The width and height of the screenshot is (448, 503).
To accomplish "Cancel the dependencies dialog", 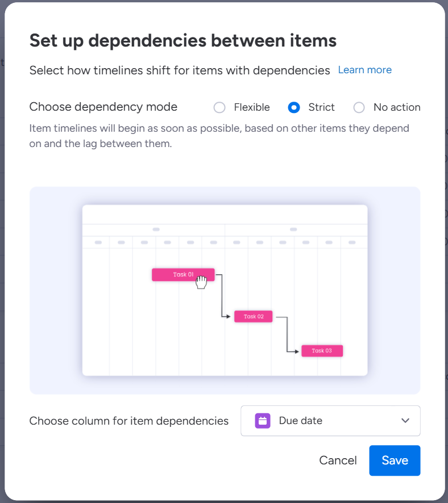I will [338, 460].
